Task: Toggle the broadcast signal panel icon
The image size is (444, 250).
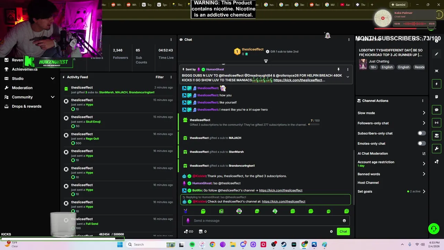Action: [436, 123]
